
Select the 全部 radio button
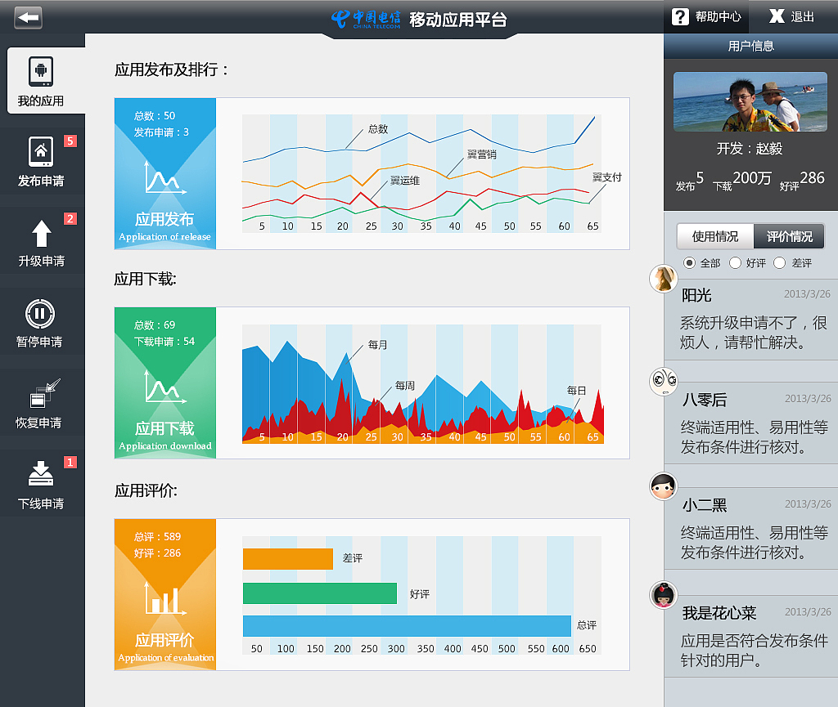689,263
